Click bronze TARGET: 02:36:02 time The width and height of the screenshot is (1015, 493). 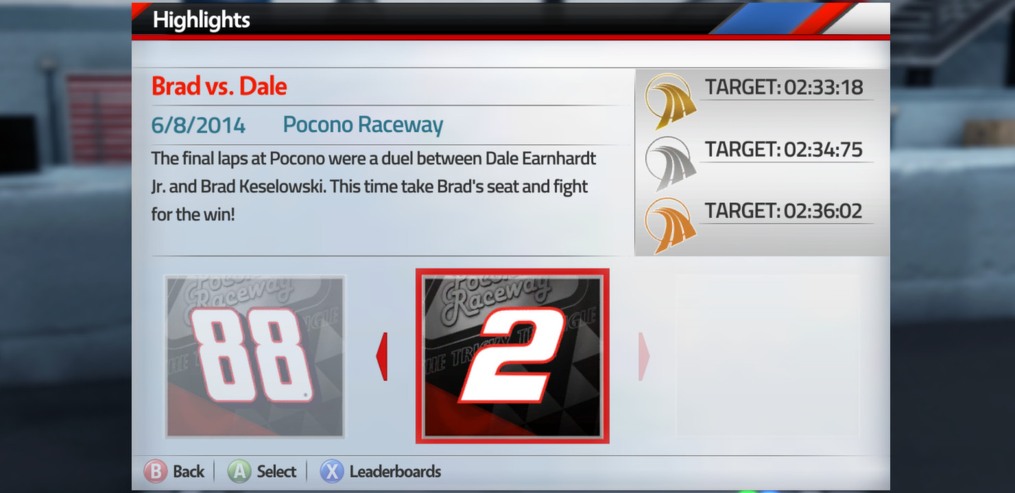coord(784,211)
